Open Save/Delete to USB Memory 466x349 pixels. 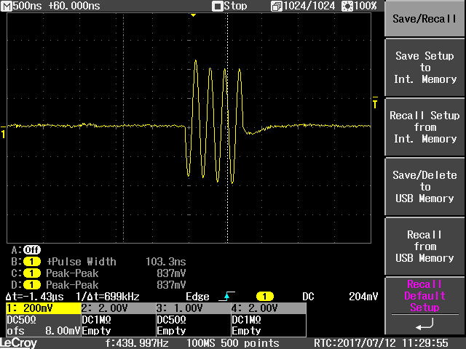(x=424, y=187)
